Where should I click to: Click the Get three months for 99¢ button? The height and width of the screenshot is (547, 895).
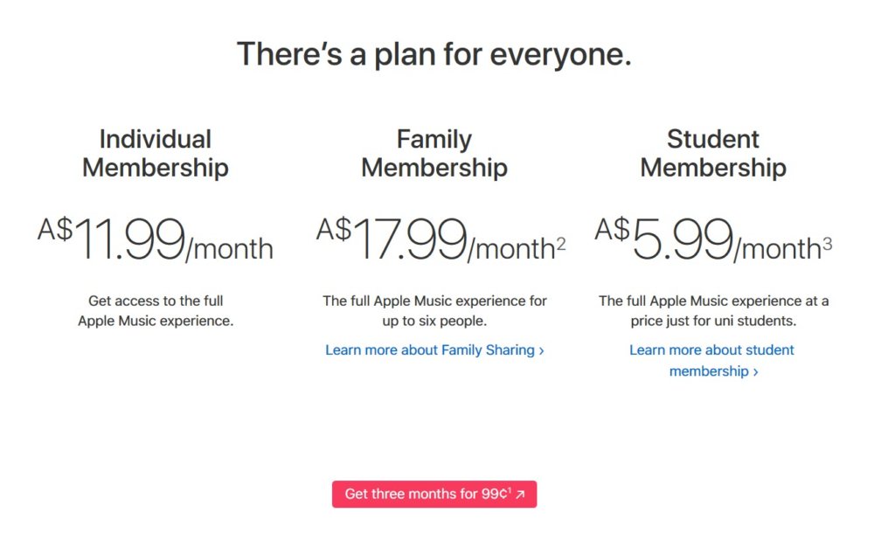coord(426,494)
